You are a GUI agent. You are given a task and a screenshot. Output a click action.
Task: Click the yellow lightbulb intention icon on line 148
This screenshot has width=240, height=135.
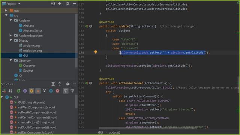pos(96,52)
